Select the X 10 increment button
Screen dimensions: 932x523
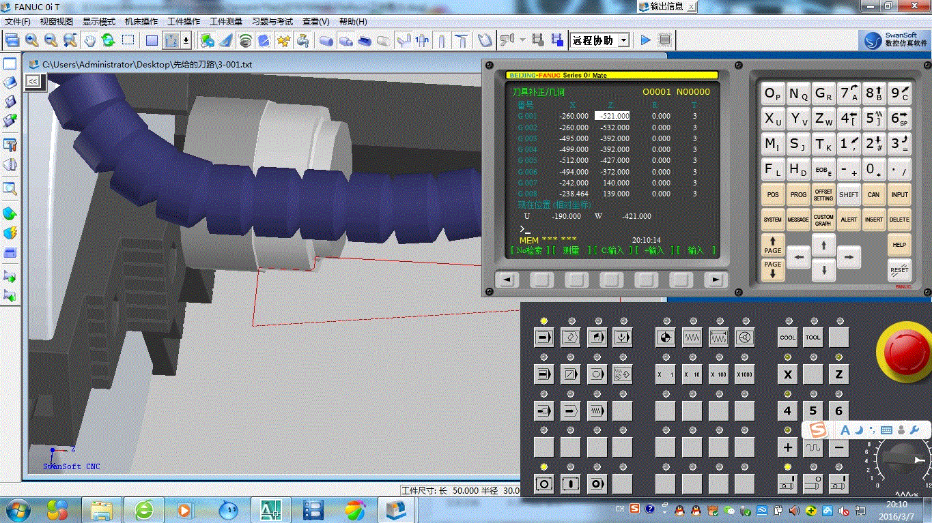pos(692,374)
